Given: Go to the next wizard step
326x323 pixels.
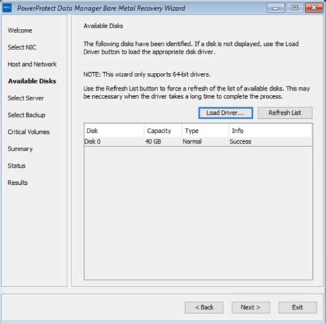Looking at the screenshot, I should click(x=250, y=307).
